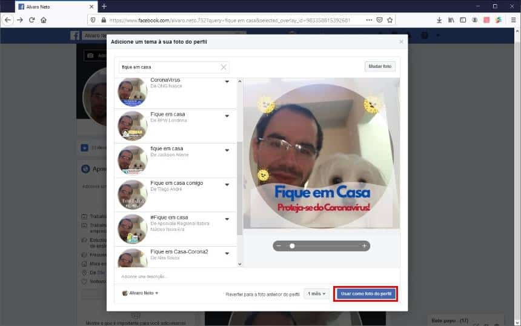This screenshot has width=521, height=326.
Task: Reload the page with the refresh icon
Action: pos(32,20)
